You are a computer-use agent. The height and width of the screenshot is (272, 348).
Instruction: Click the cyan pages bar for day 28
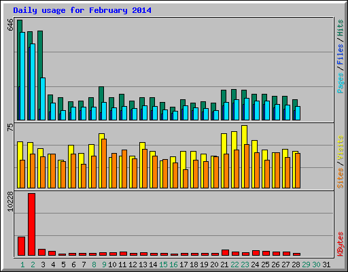pyautogui.click(x=298, y=113)
